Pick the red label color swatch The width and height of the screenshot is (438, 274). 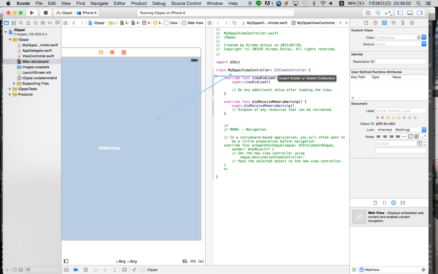pyautogui.click(x=382, y=117)
